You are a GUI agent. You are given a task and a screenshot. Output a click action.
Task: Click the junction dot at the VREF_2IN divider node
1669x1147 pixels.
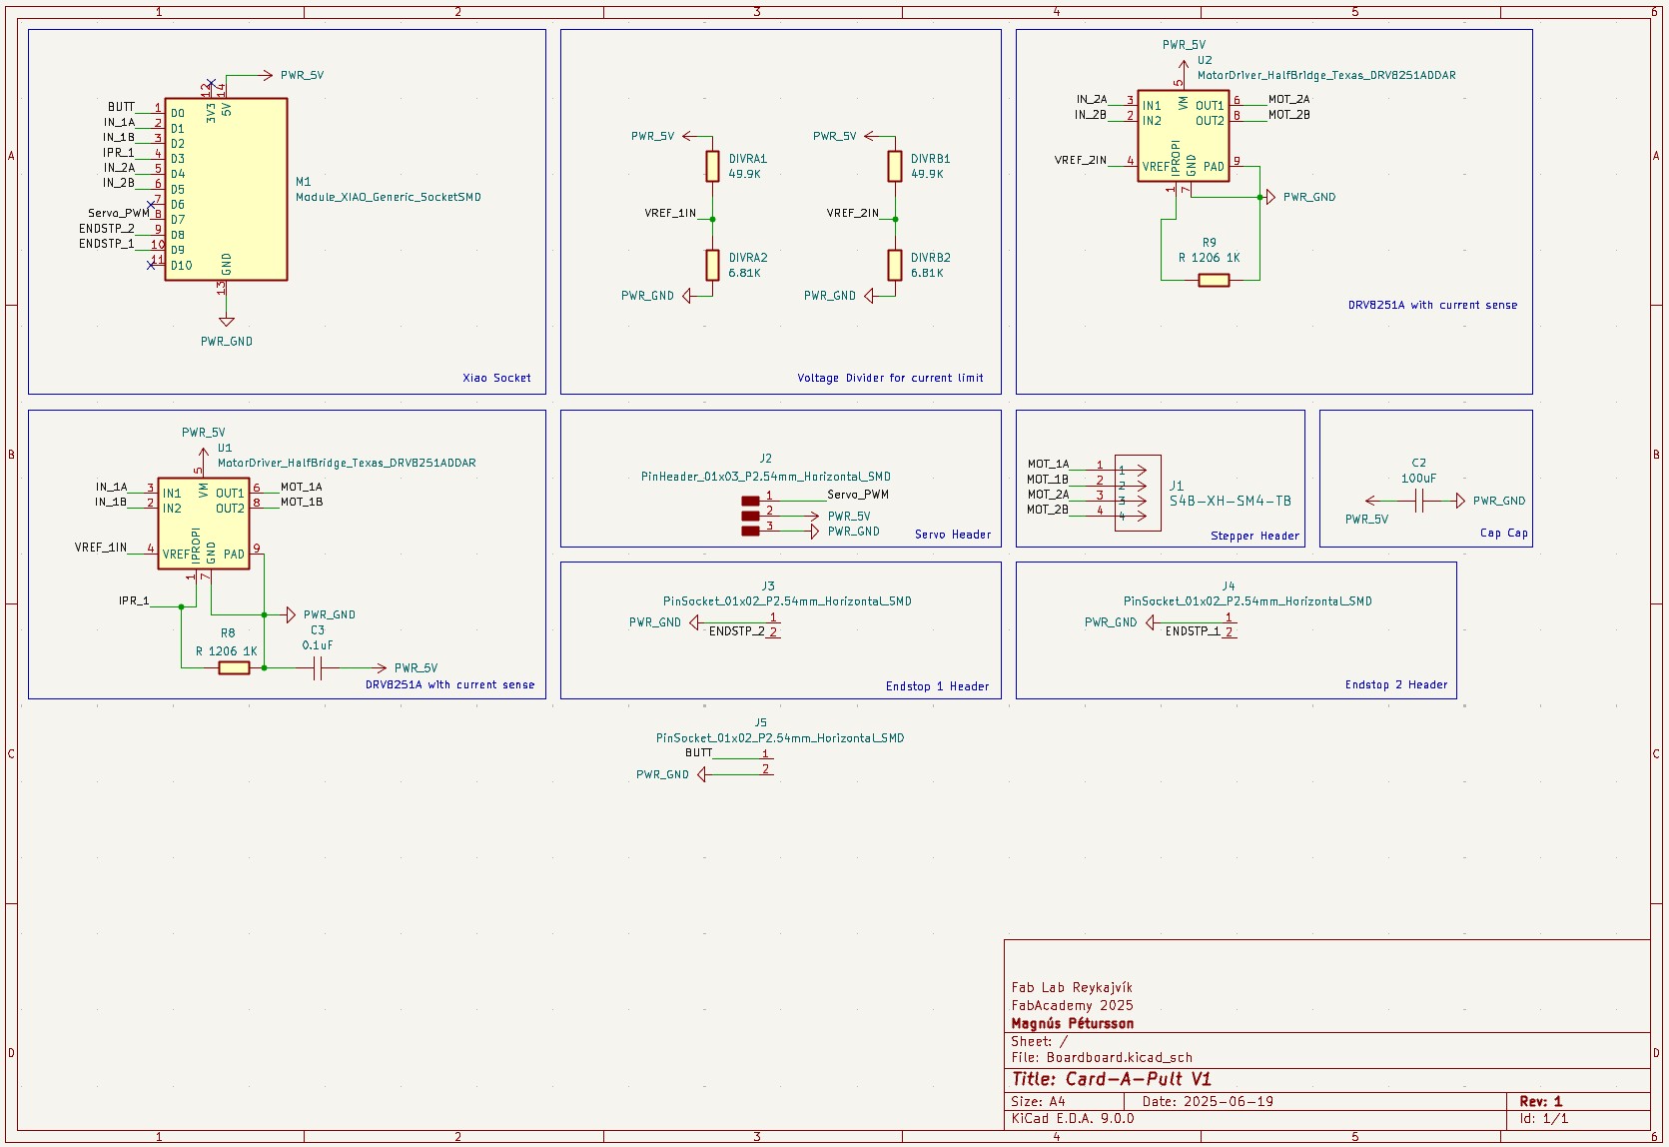pos(895,219)
